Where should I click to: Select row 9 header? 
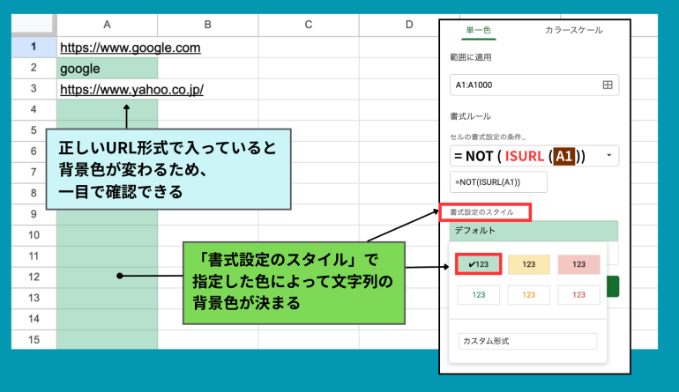[34, 215]
